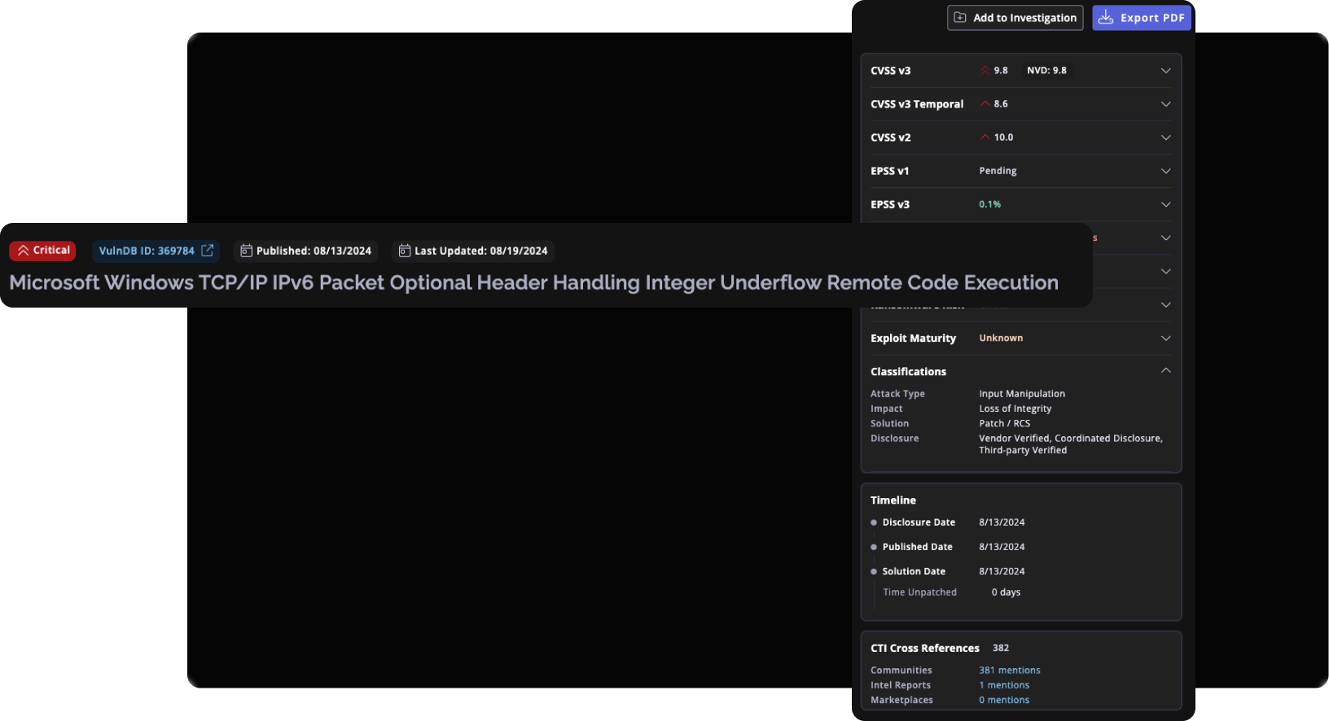Click the EPSS v1 Pending value
Screen dimensions: 1329x721
pos(998,171)
